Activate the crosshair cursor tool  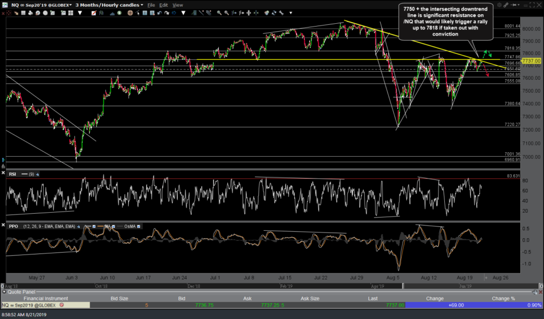pyautogui.click(x=130, y=13)
